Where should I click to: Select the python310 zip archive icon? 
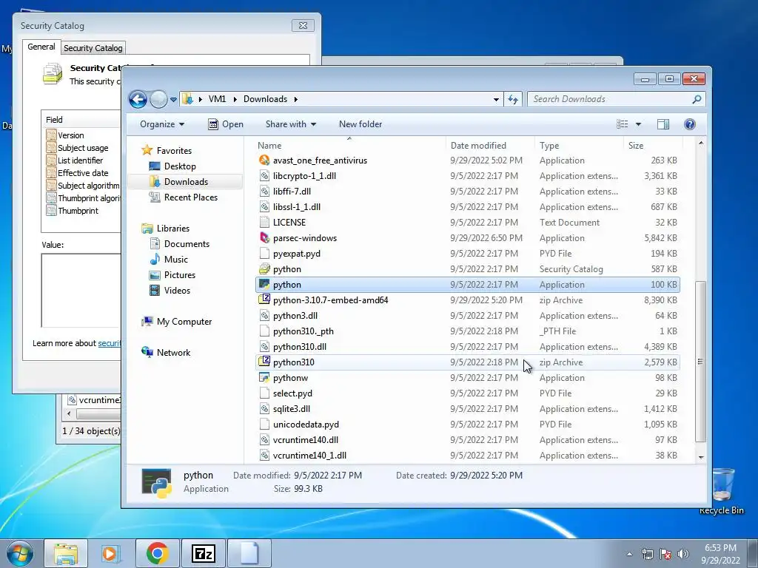coord(264,362)
